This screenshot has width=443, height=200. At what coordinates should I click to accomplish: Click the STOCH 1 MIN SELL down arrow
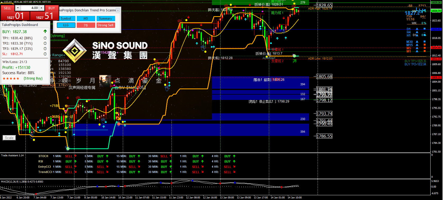[x=75, y=156]
